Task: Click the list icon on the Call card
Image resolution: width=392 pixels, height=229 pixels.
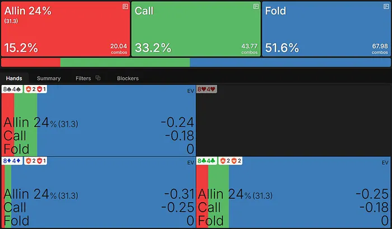Action: click(x=256, y=6)
